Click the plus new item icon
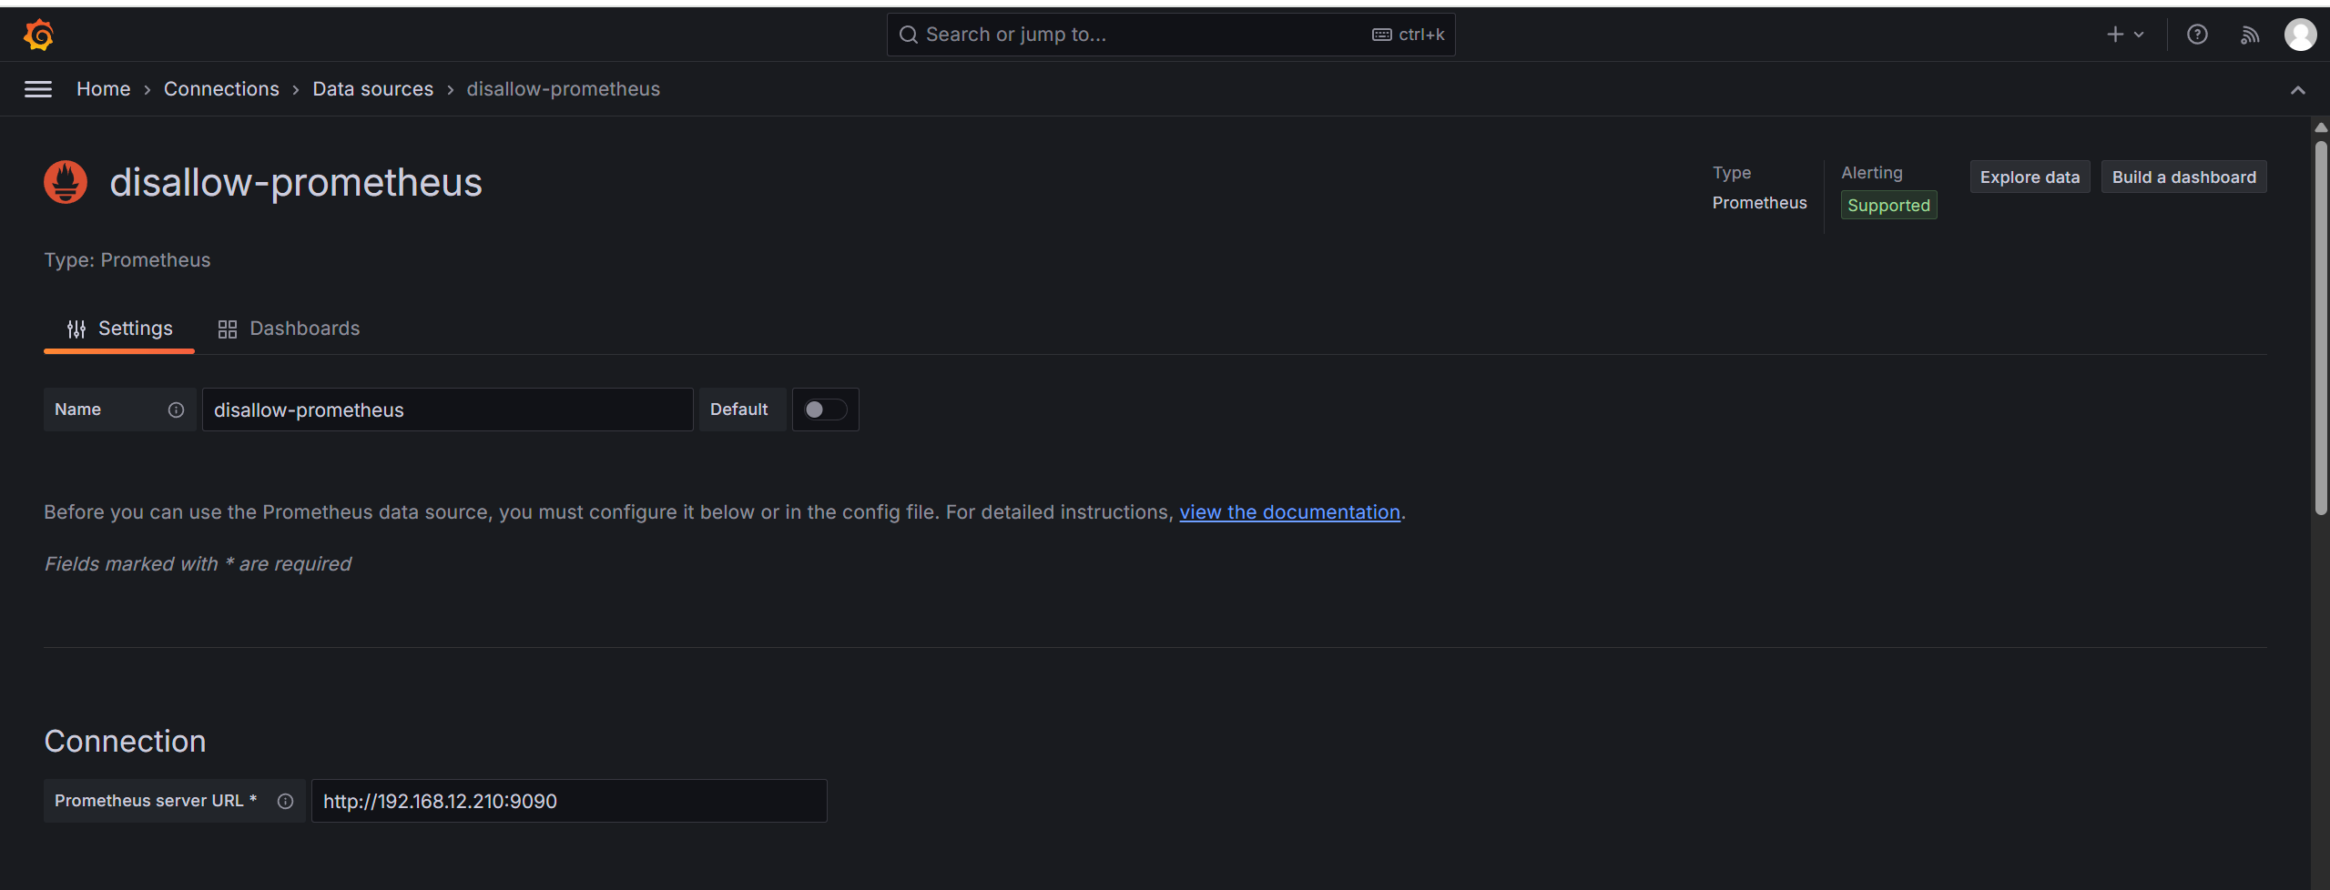 click(x=2115, y=35)
